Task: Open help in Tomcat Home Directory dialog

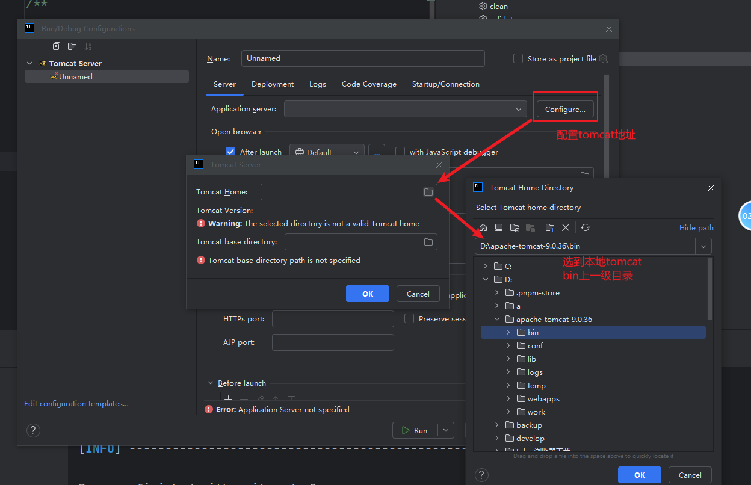Action: 482,475
